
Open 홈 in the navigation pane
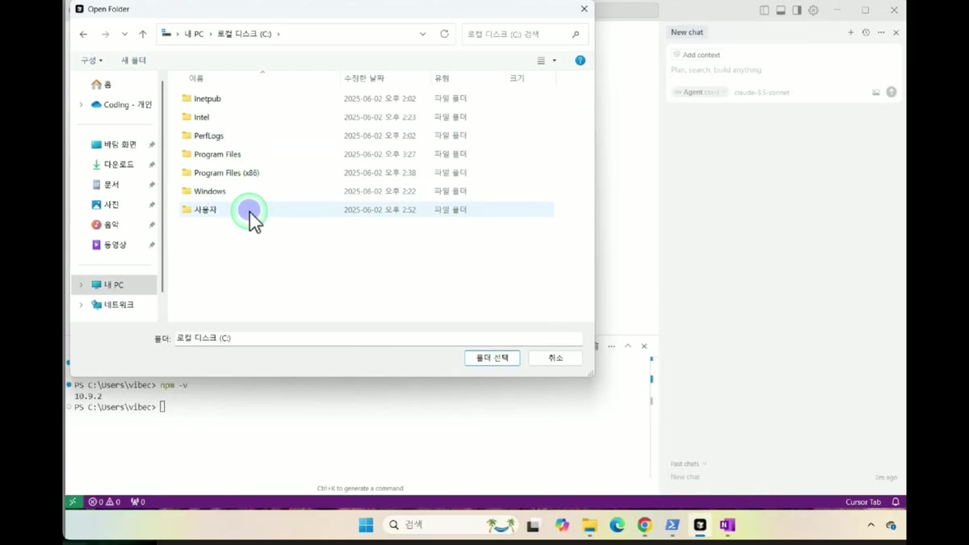[x=102, y=85]
